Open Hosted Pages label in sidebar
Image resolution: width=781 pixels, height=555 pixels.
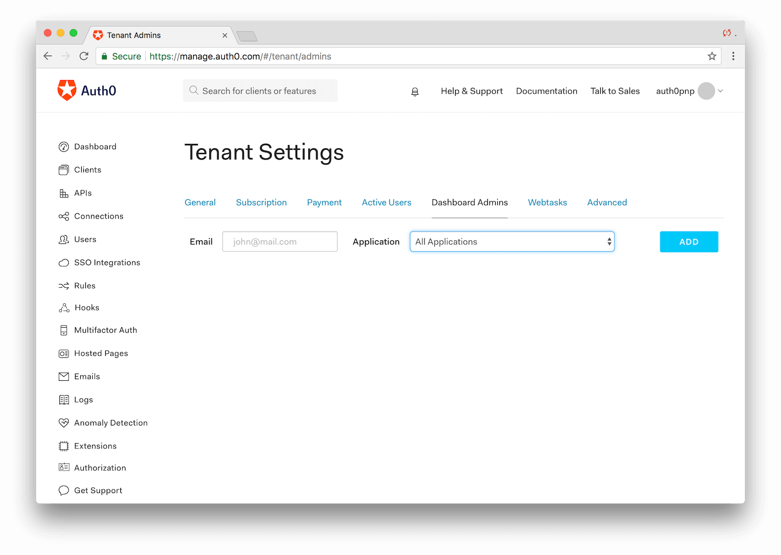pos(101,354)
